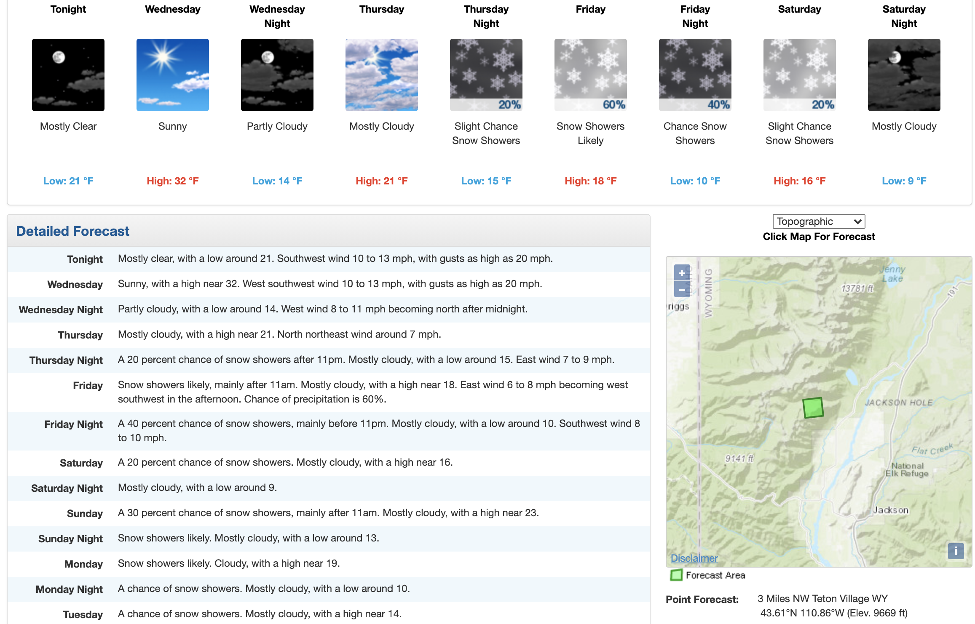Click the Wednesday sunny forecast icon
Screen dimensions: 975x624
click(x=173, y=75)
